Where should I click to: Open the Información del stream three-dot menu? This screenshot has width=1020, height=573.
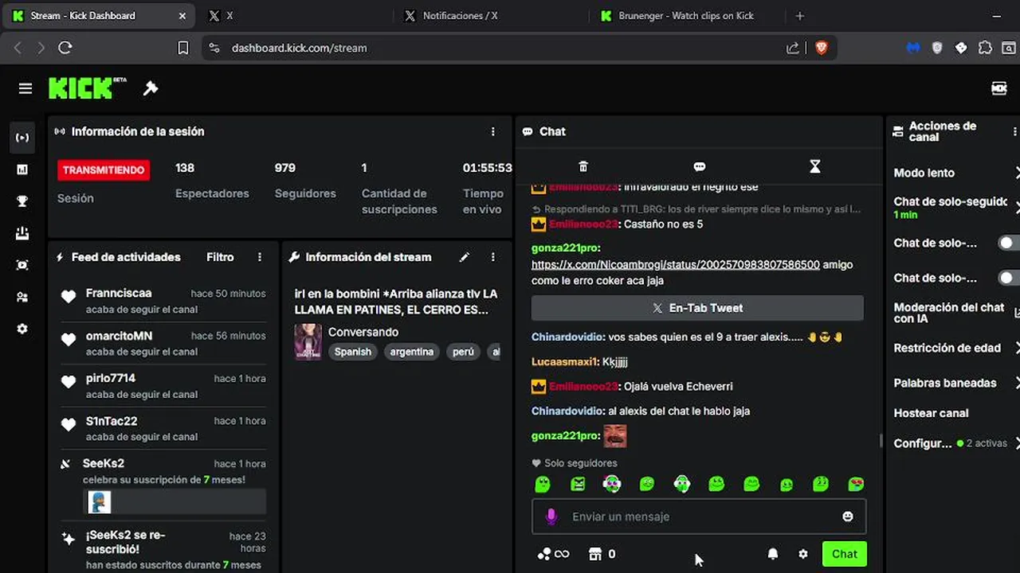point(493,257)
